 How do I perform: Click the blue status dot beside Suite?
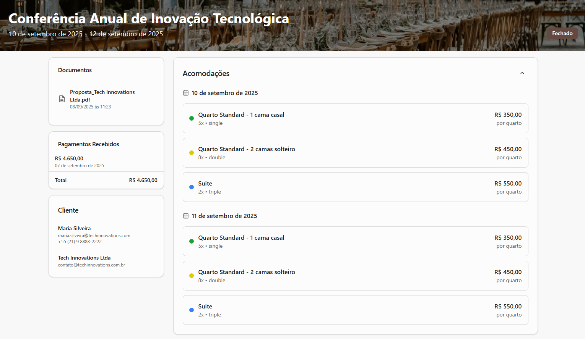191,187
